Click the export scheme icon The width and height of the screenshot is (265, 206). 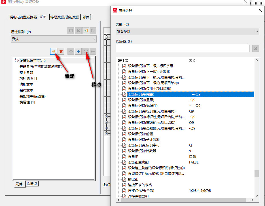(93, 31)
